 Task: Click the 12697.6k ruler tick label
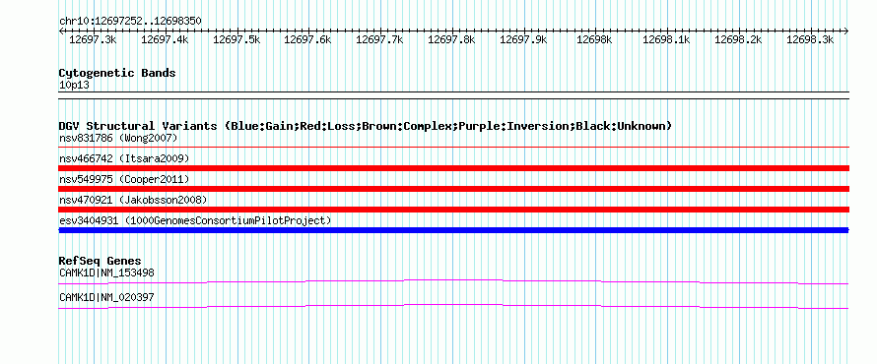[308, 39]
